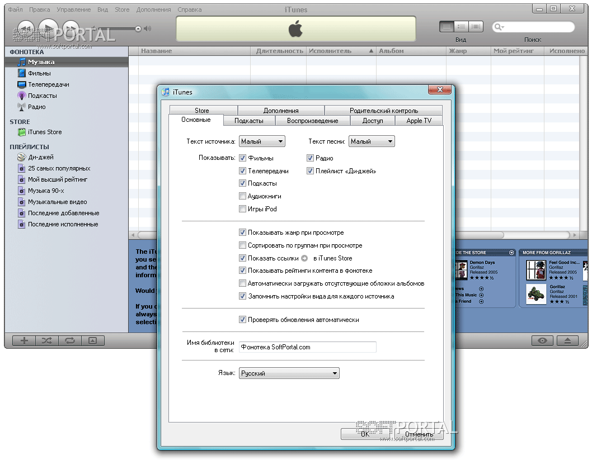
Task: Click the volume slider knob
Action: [138, 29]
